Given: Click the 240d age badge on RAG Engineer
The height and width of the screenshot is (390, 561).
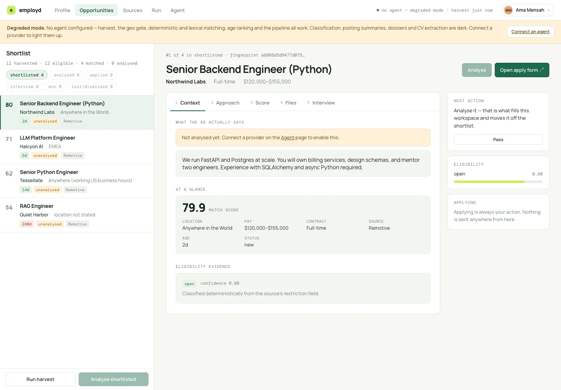Looking at the screenshot, I should tap(27, 224).
